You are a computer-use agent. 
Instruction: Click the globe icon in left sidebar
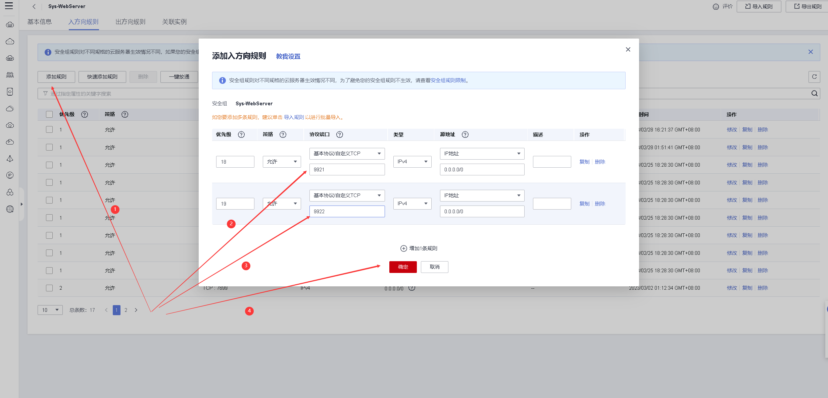pos(10,209)
